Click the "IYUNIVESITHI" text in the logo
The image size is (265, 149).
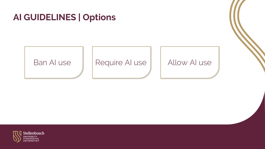(31, 139)
